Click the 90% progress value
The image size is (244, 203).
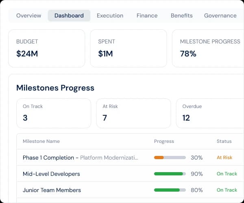tap(197, 174)
